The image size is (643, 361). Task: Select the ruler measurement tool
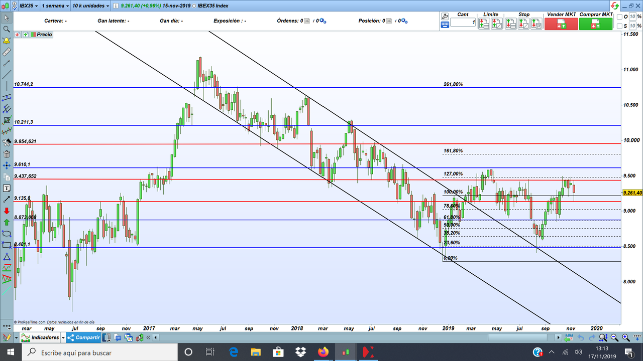point(7,52)
